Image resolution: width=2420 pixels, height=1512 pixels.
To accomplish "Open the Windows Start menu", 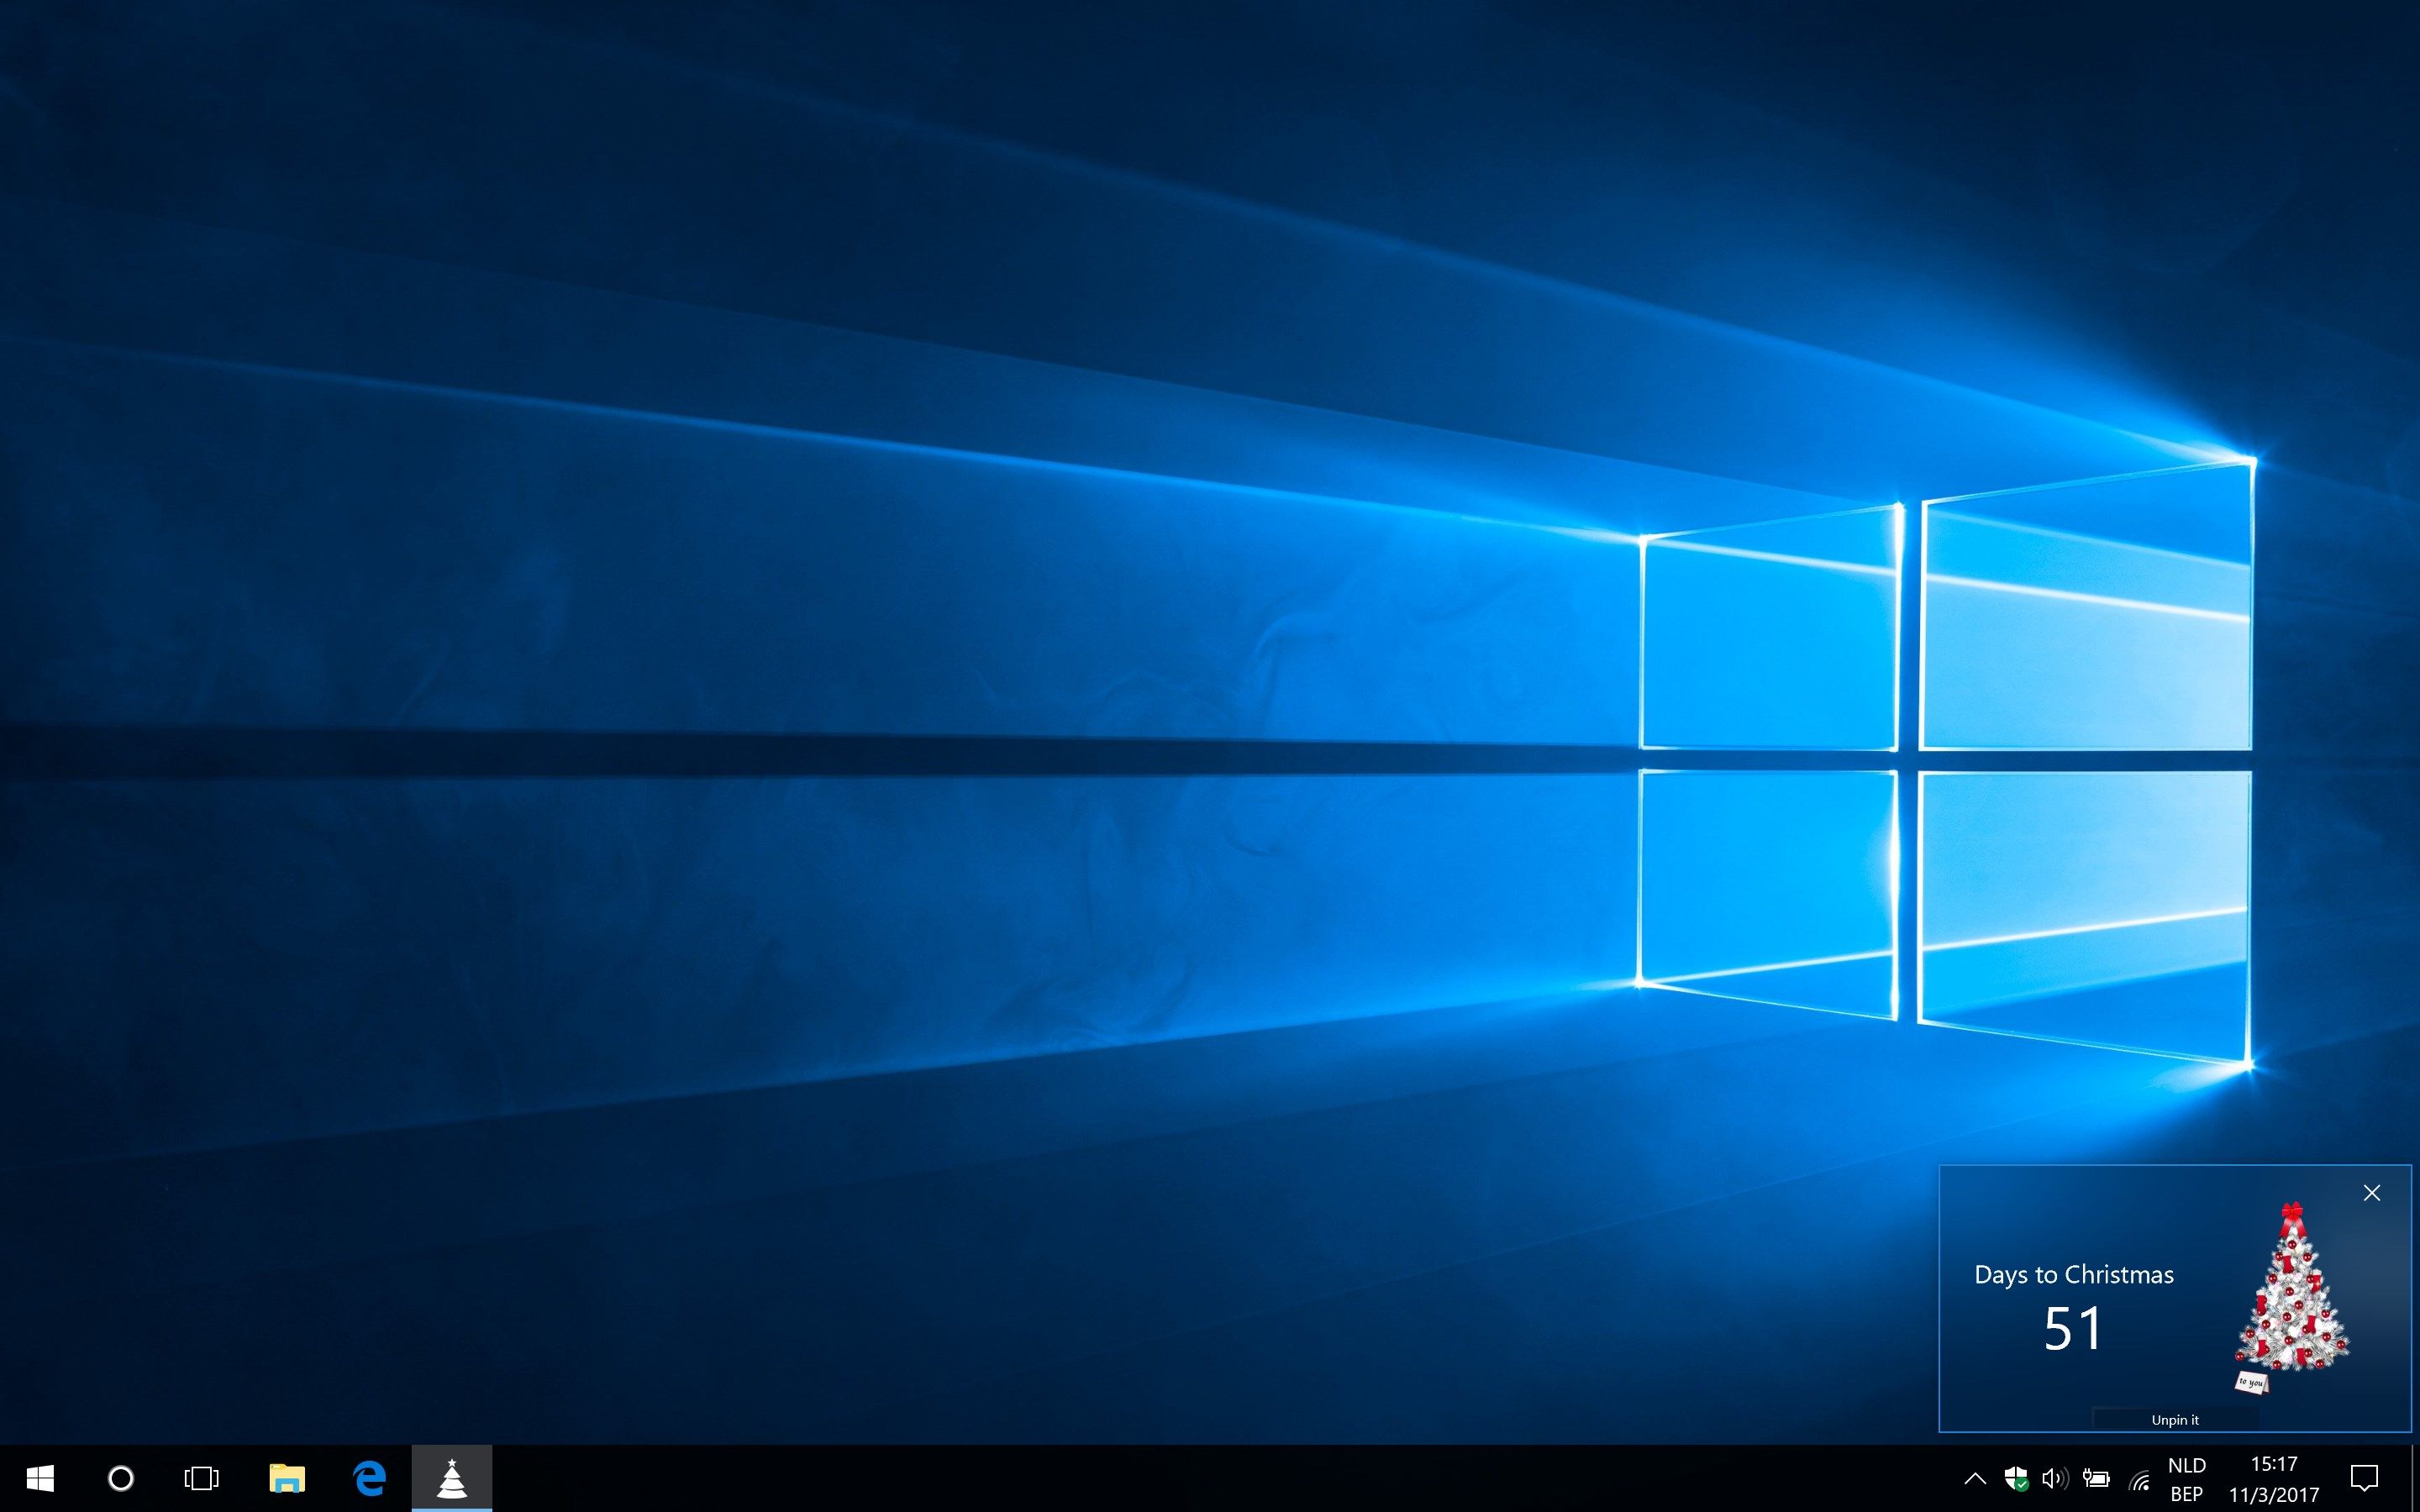I will 40,1478.
